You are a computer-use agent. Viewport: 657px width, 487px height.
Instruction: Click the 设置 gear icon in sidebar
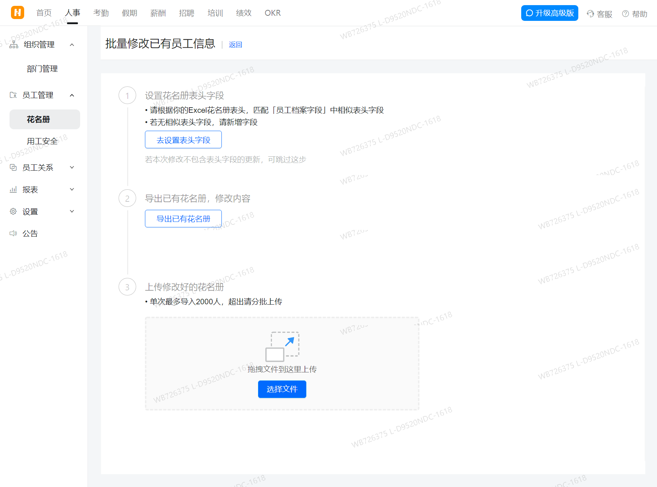[x=14, y=211]
